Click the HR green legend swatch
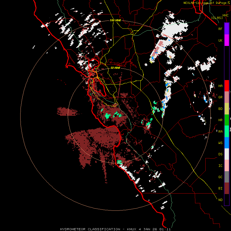The height and width of the screenshot is (231, 231). point(227,120)
